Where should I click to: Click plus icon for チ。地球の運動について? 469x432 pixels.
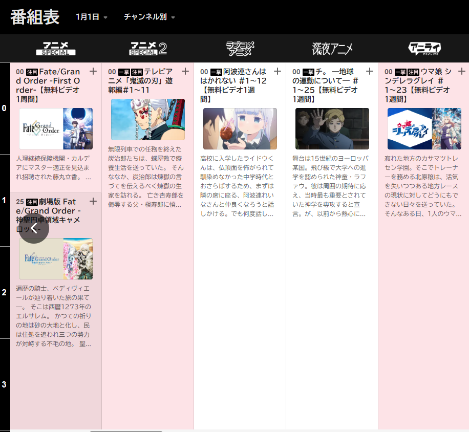click(x=370, y=71)
